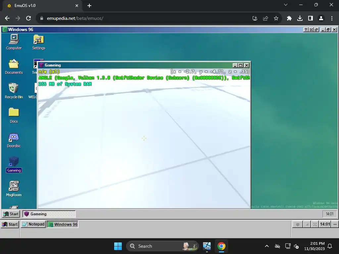Launch the Doordisc shortcut

(x=14, y=140)
